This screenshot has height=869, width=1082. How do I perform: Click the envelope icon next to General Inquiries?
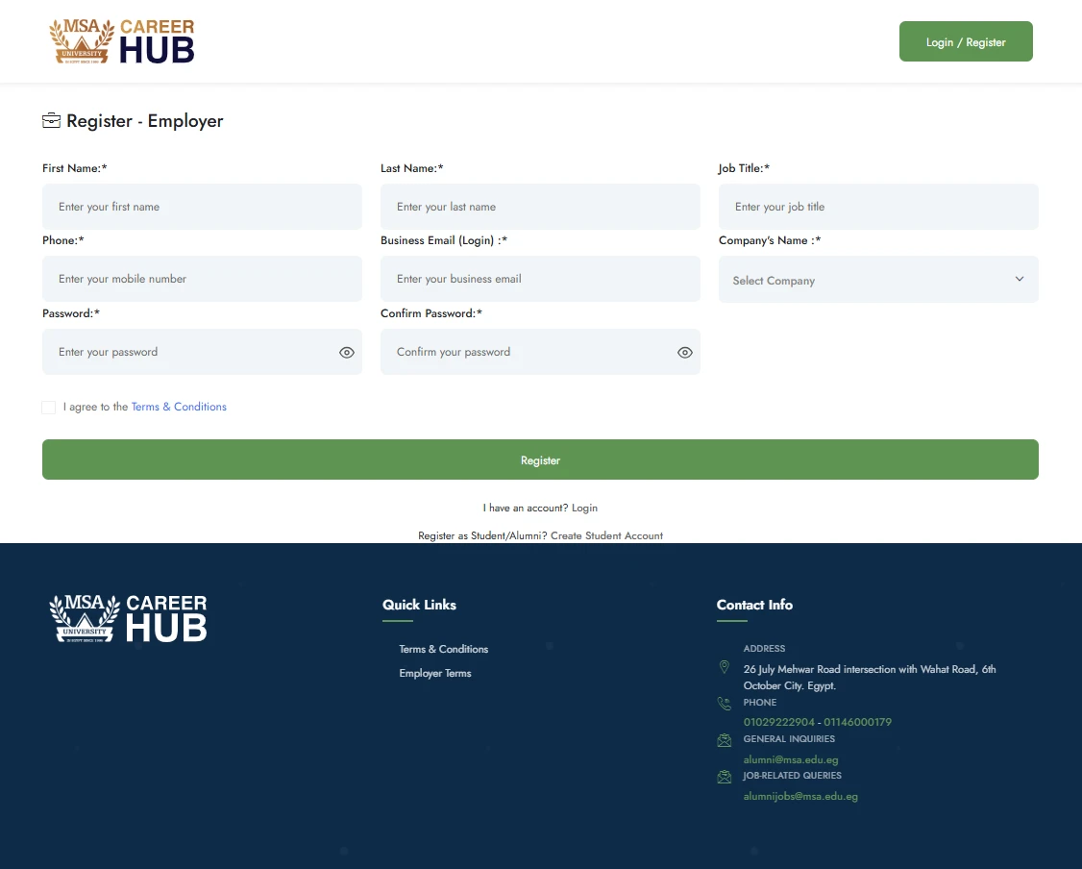pos(724,740)
